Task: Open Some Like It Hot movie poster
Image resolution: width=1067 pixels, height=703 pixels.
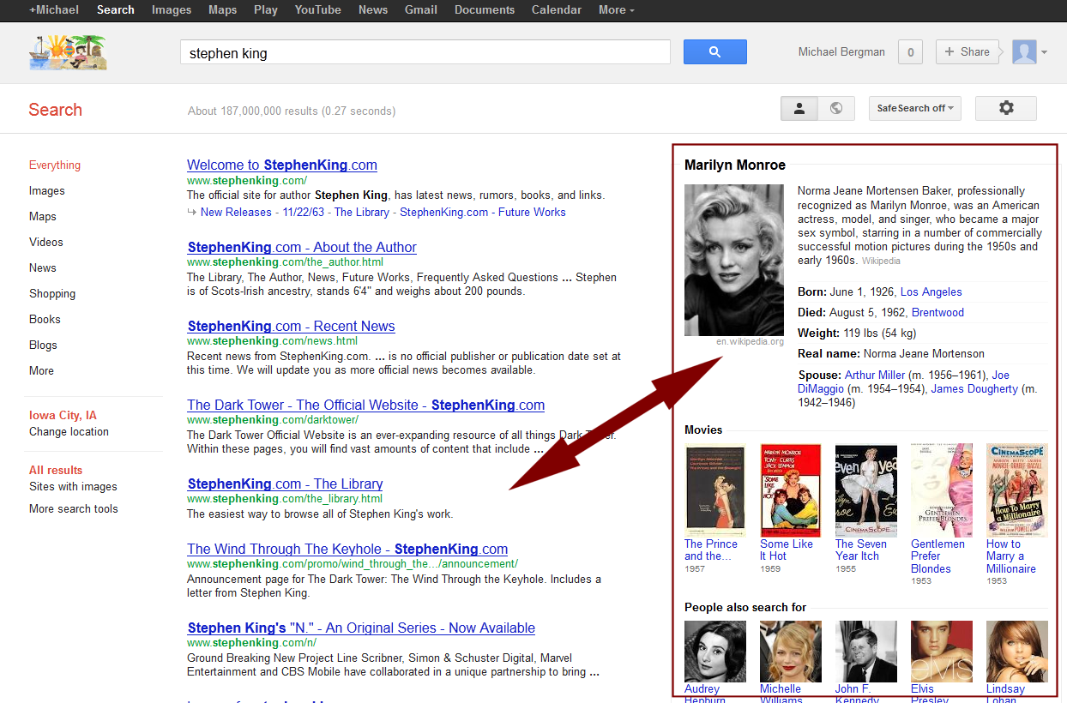Action: (791, 490)
